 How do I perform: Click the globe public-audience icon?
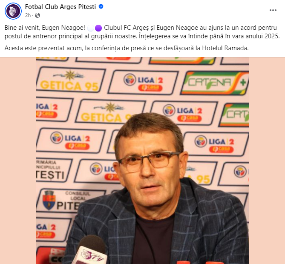37,15
